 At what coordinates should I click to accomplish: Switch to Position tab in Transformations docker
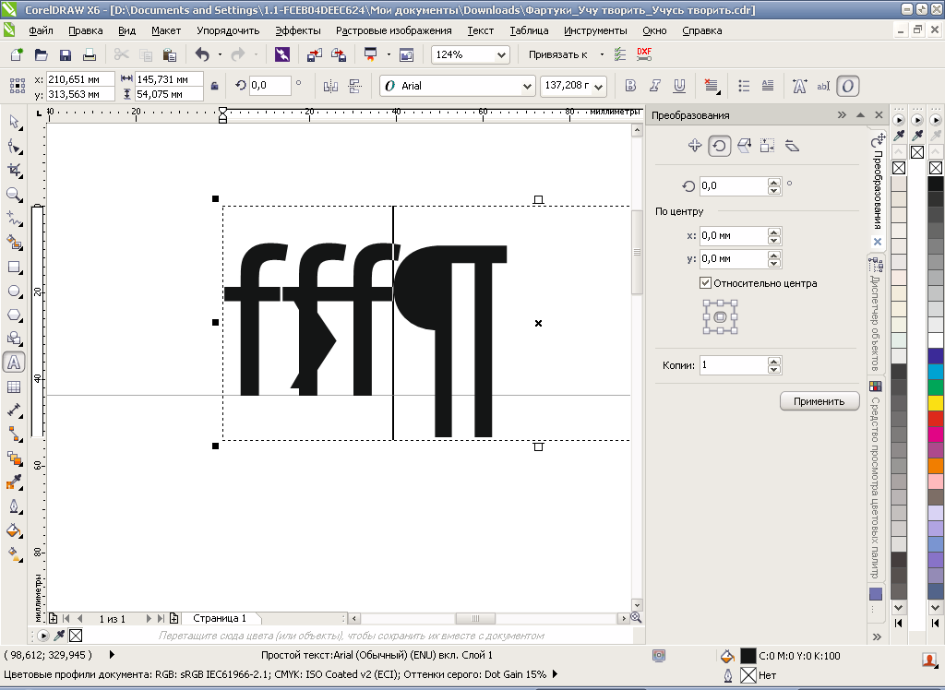pyautogui.click(x=696, y=146)
